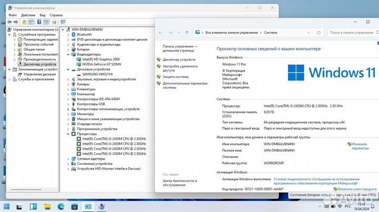Open the Действие menu
The image size is (379, 212).
point(28,15)
